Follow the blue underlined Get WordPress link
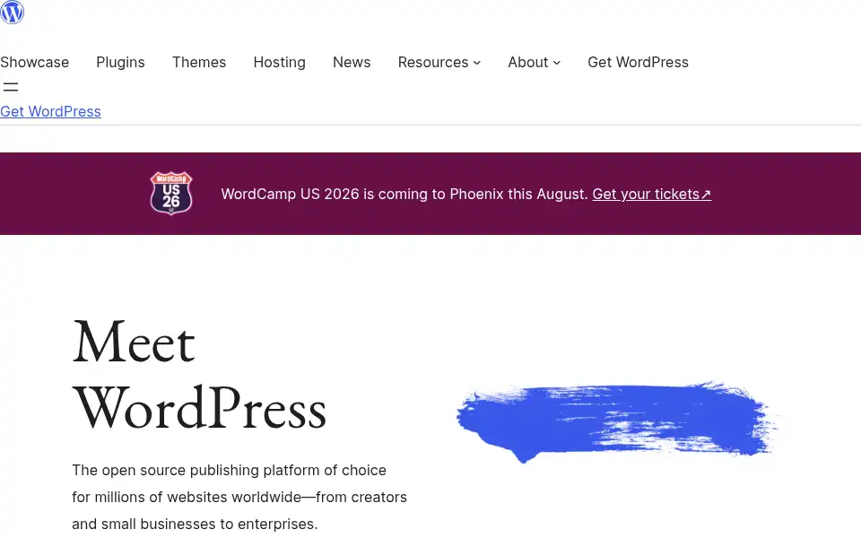Image resolution: width=861 pixels, height=538 pixels. [50, 111]
